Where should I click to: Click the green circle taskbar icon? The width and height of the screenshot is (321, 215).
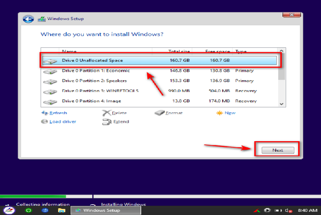pyautogui.click(x=28, y=211)
